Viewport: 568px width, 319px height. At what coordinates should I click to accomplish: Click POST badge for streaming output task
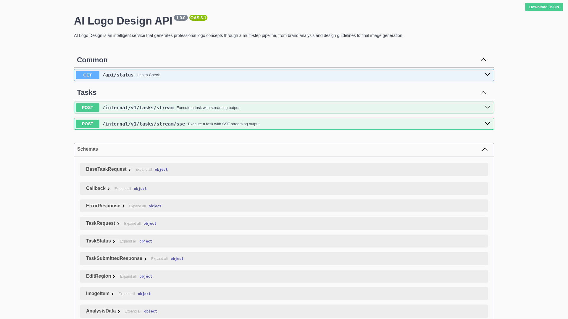pos(88,108)
